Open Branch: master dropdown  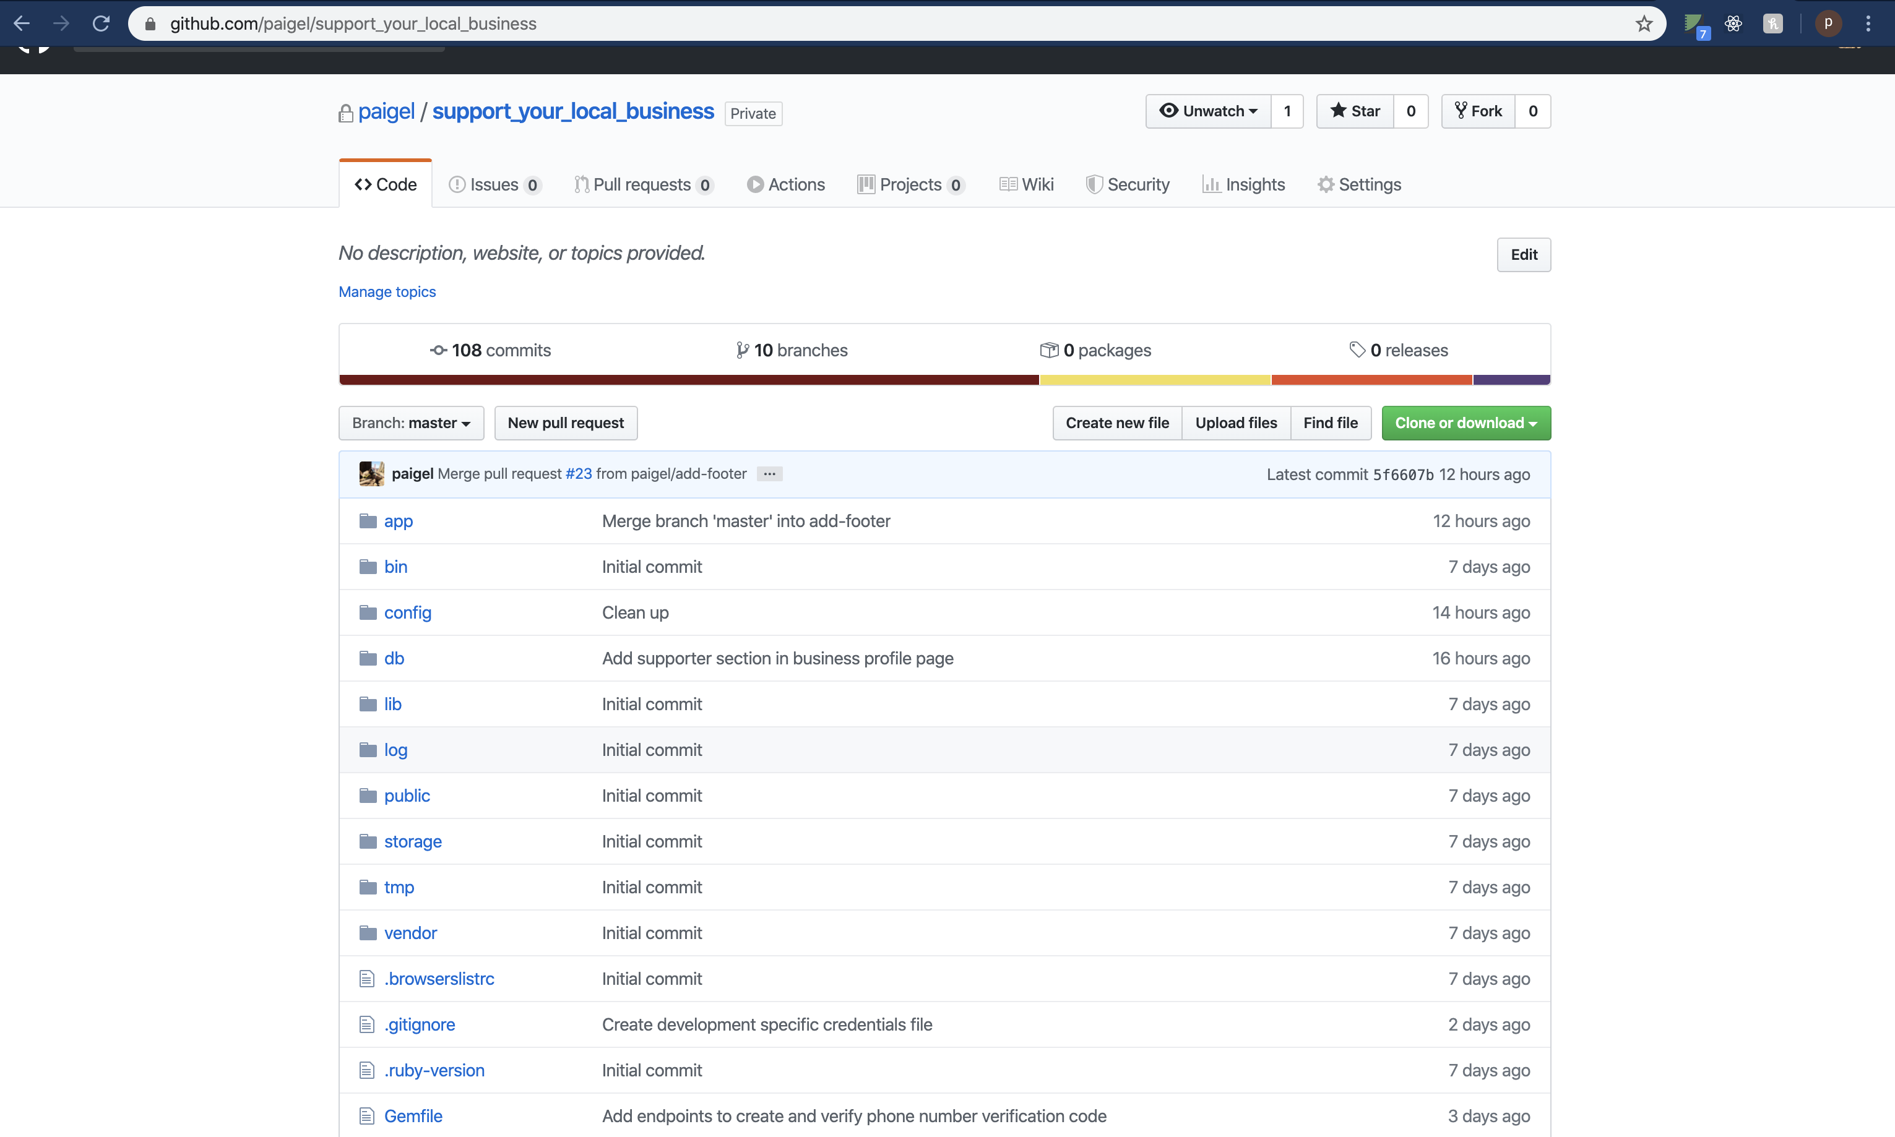412,423
